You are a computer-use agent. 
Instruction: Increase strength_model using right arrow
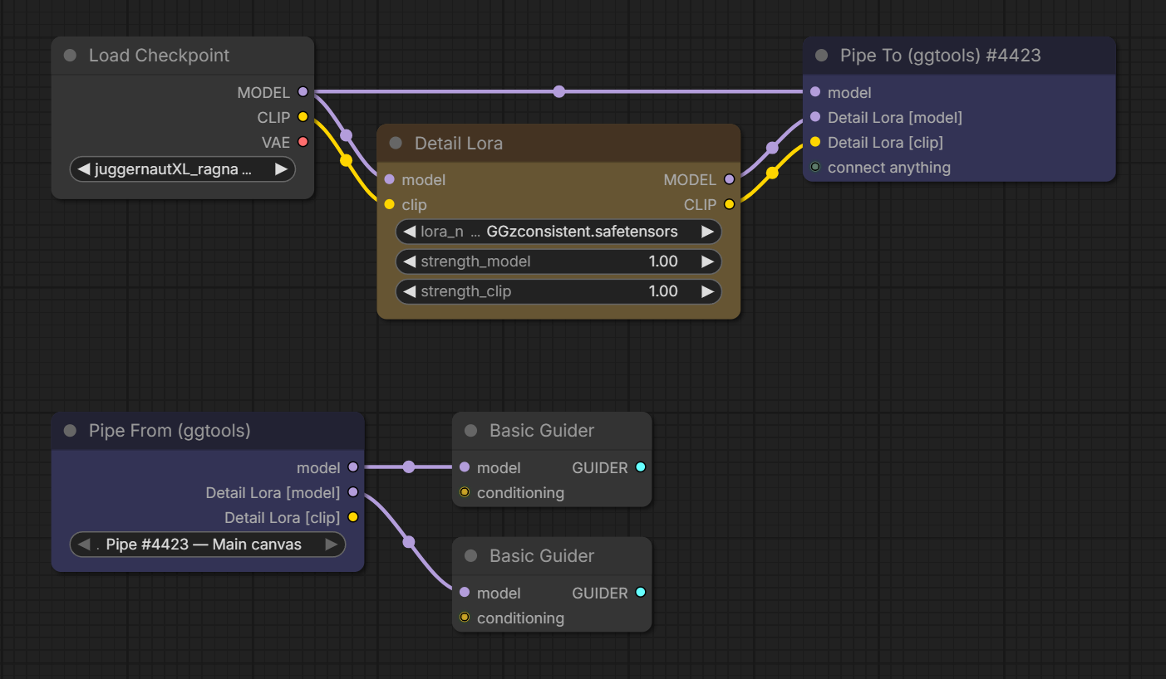coord(707,261)
